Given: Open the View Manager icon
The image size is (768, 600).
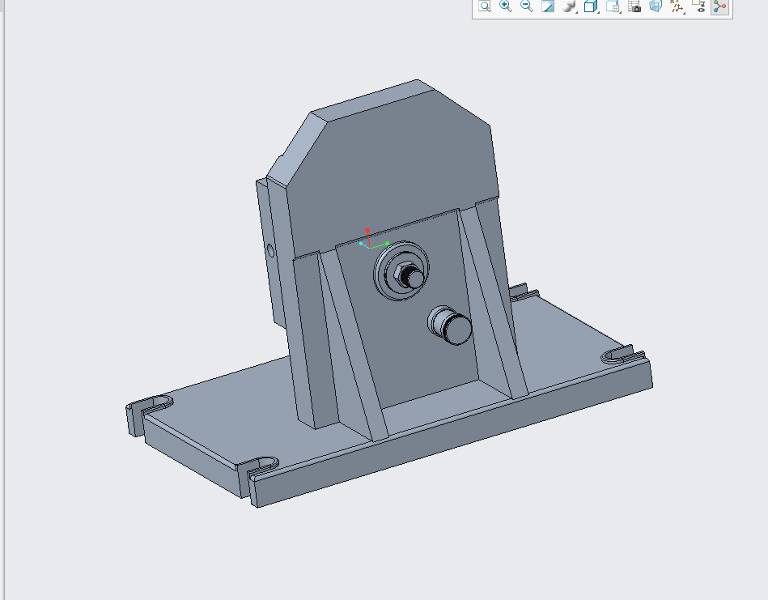Looking at the screenshot, I should coord(613,6).
